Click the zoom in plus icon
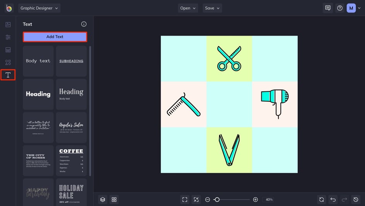 [x=255, y=199]
